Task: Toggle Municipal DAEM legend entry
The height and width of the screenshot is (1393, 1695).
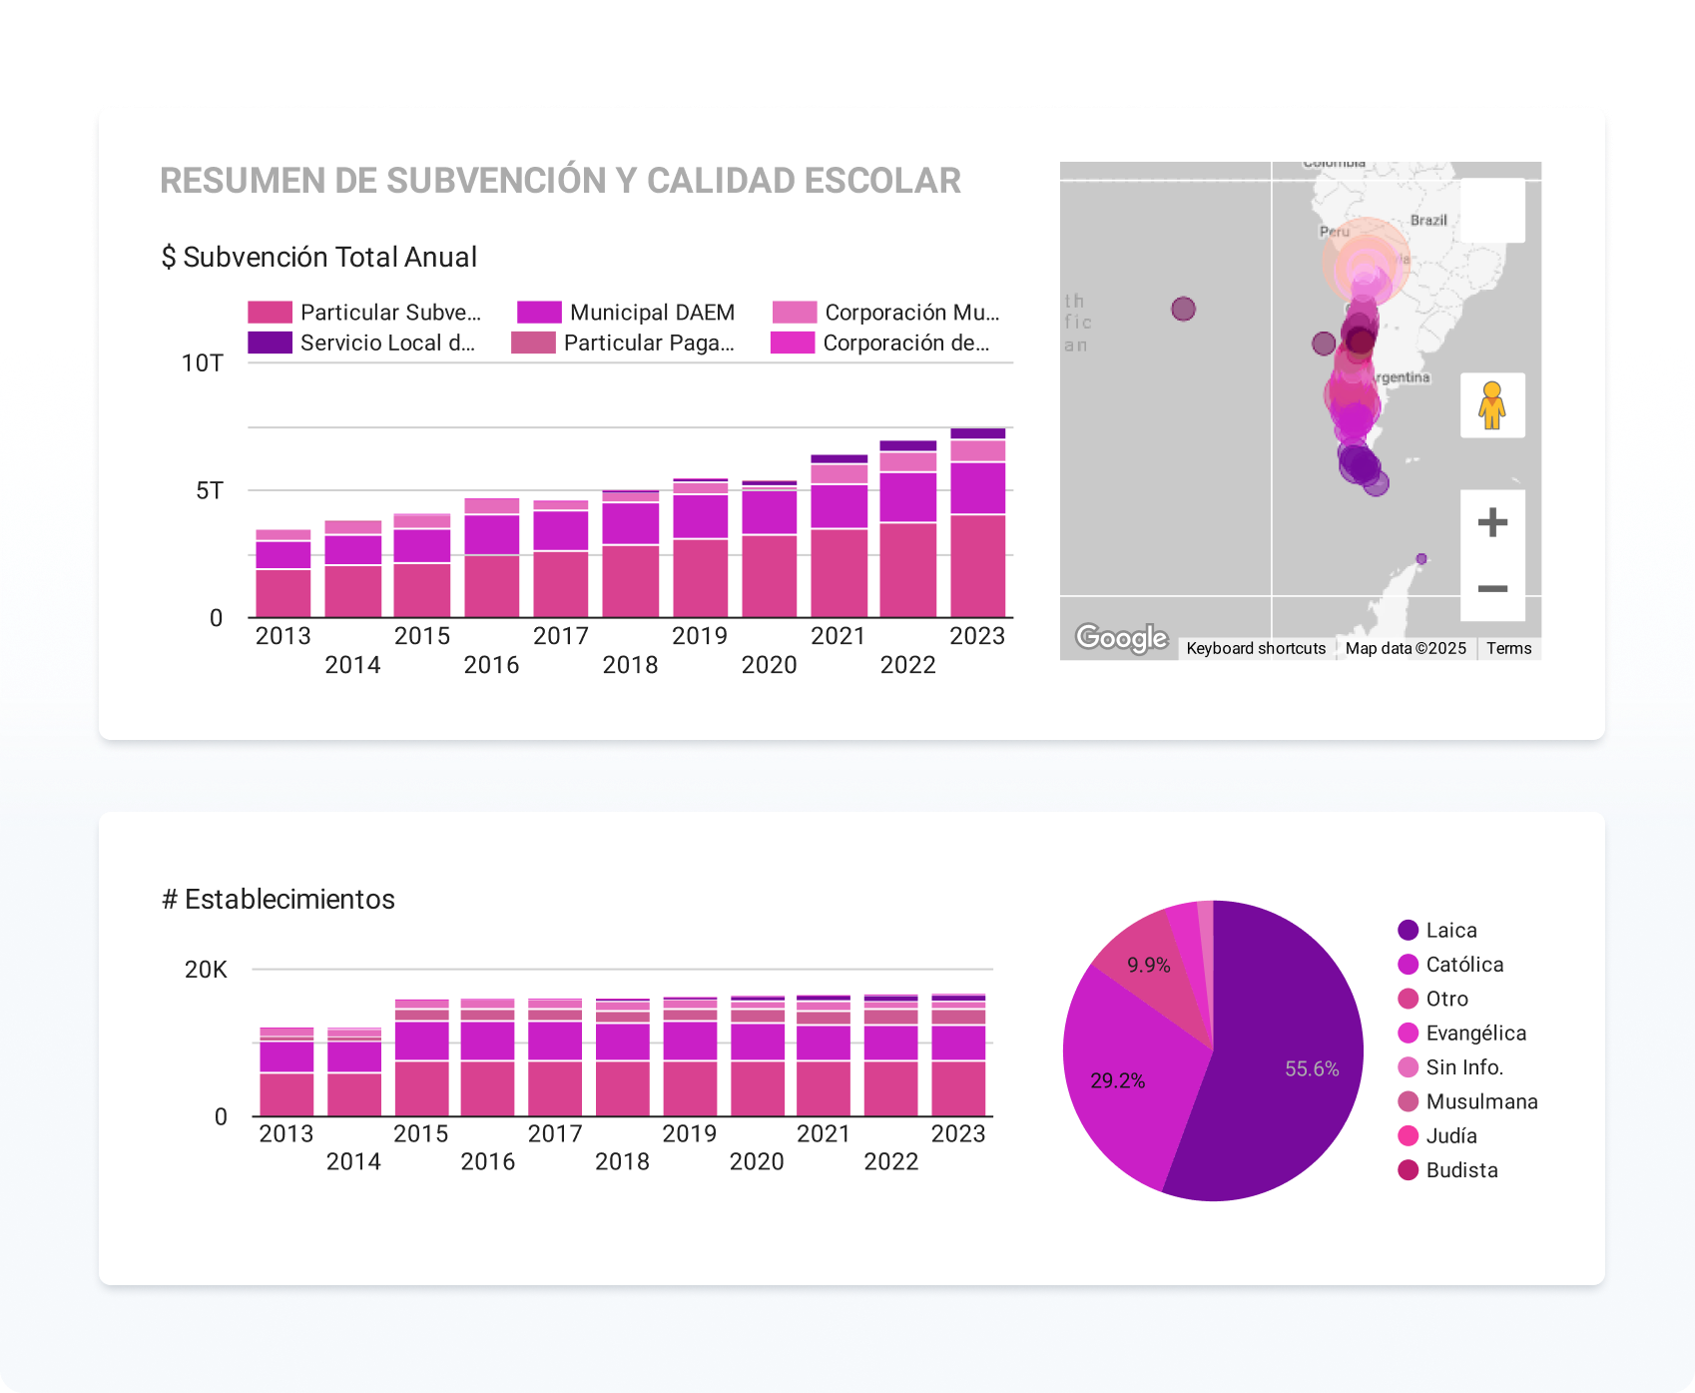Action: (626, 313)
